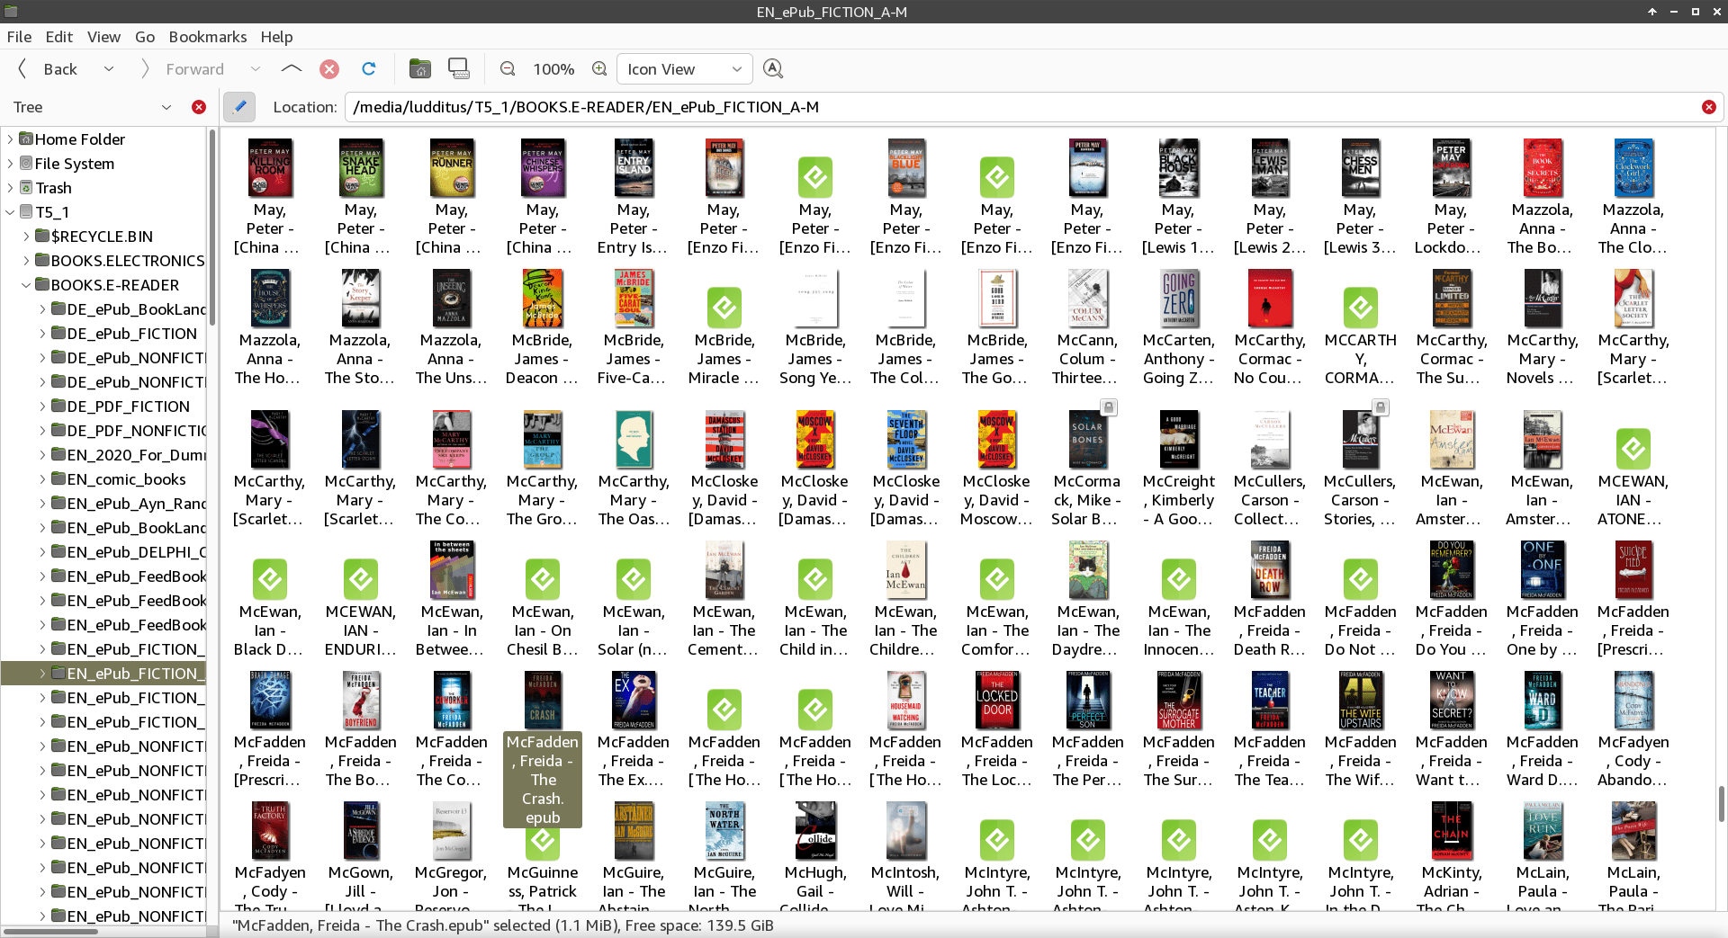Expand the Home Folder tree node
The image size is (1728, 938).
10,139
